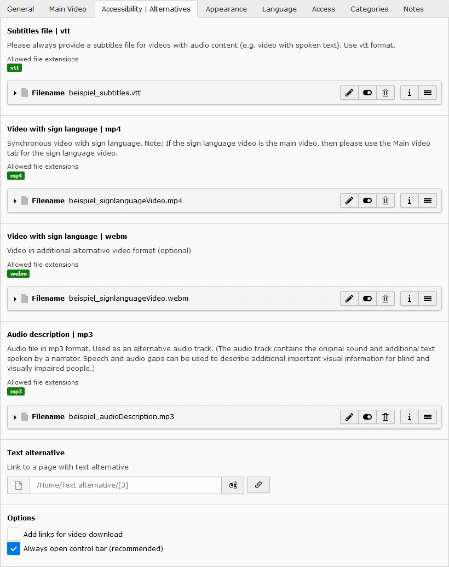Click drag handle for beispiel_signlanguageVideo.webm
The width and height of the screenshot is (449, 567).
428,299
